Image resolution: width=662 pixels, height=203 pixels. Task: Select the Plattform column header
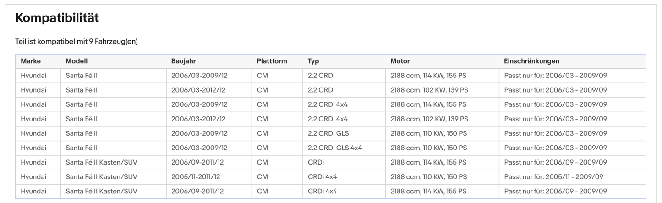272,61
